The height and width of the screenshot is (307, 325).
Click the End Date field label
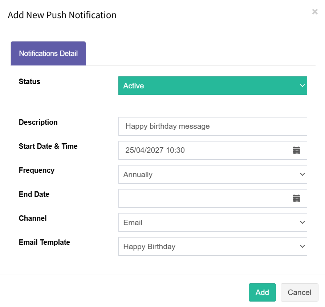tap(34, 194)
